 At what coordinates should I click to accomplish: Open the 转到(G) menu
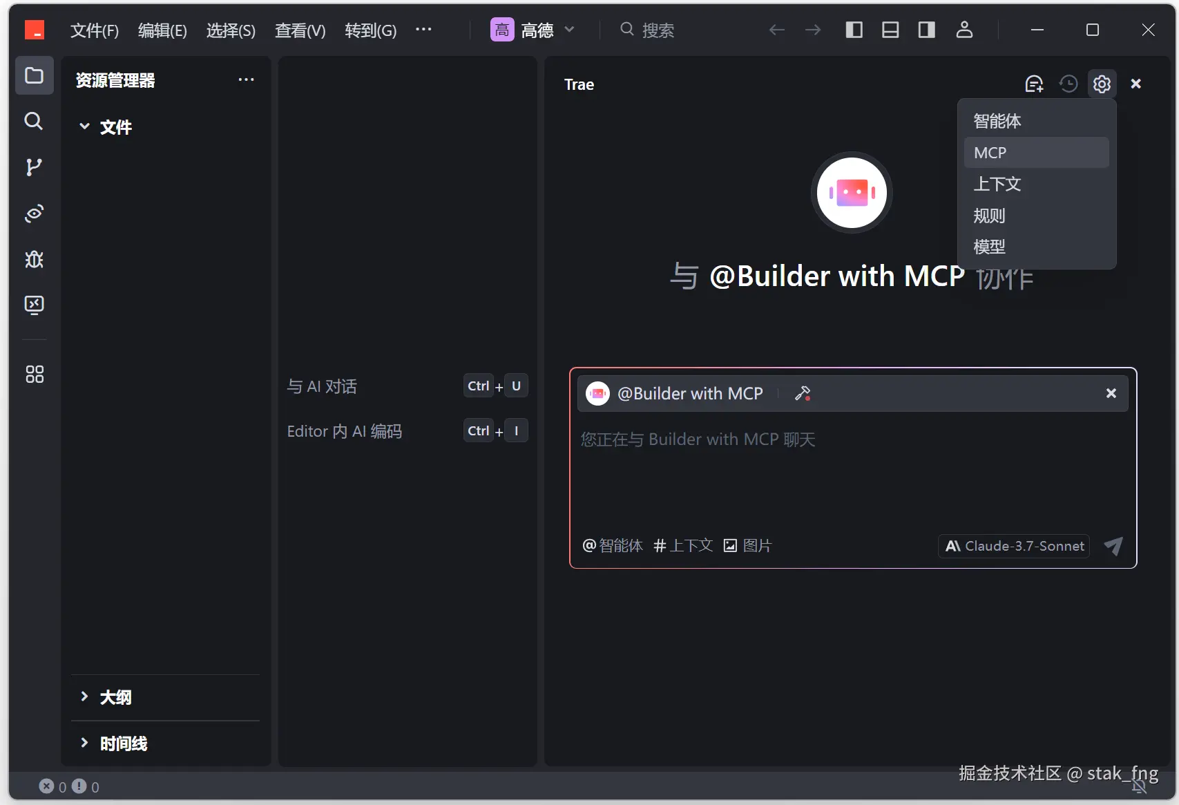coord(371,30)
